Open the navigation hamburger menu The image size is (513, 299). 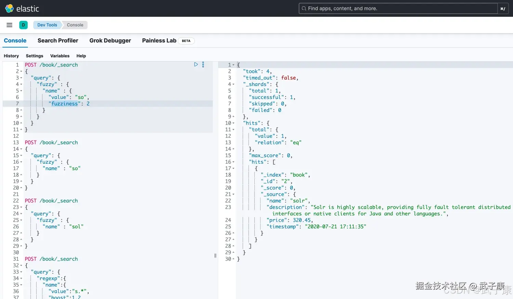point(9,25)
